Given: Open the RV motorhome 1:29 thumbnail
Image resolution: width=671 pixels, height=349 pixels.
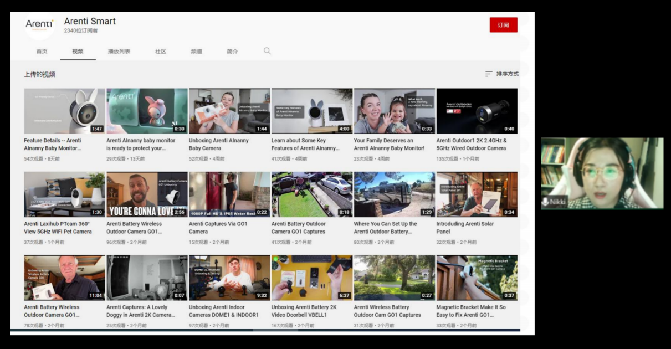Looking at the screenshot, I should point(395,194).
